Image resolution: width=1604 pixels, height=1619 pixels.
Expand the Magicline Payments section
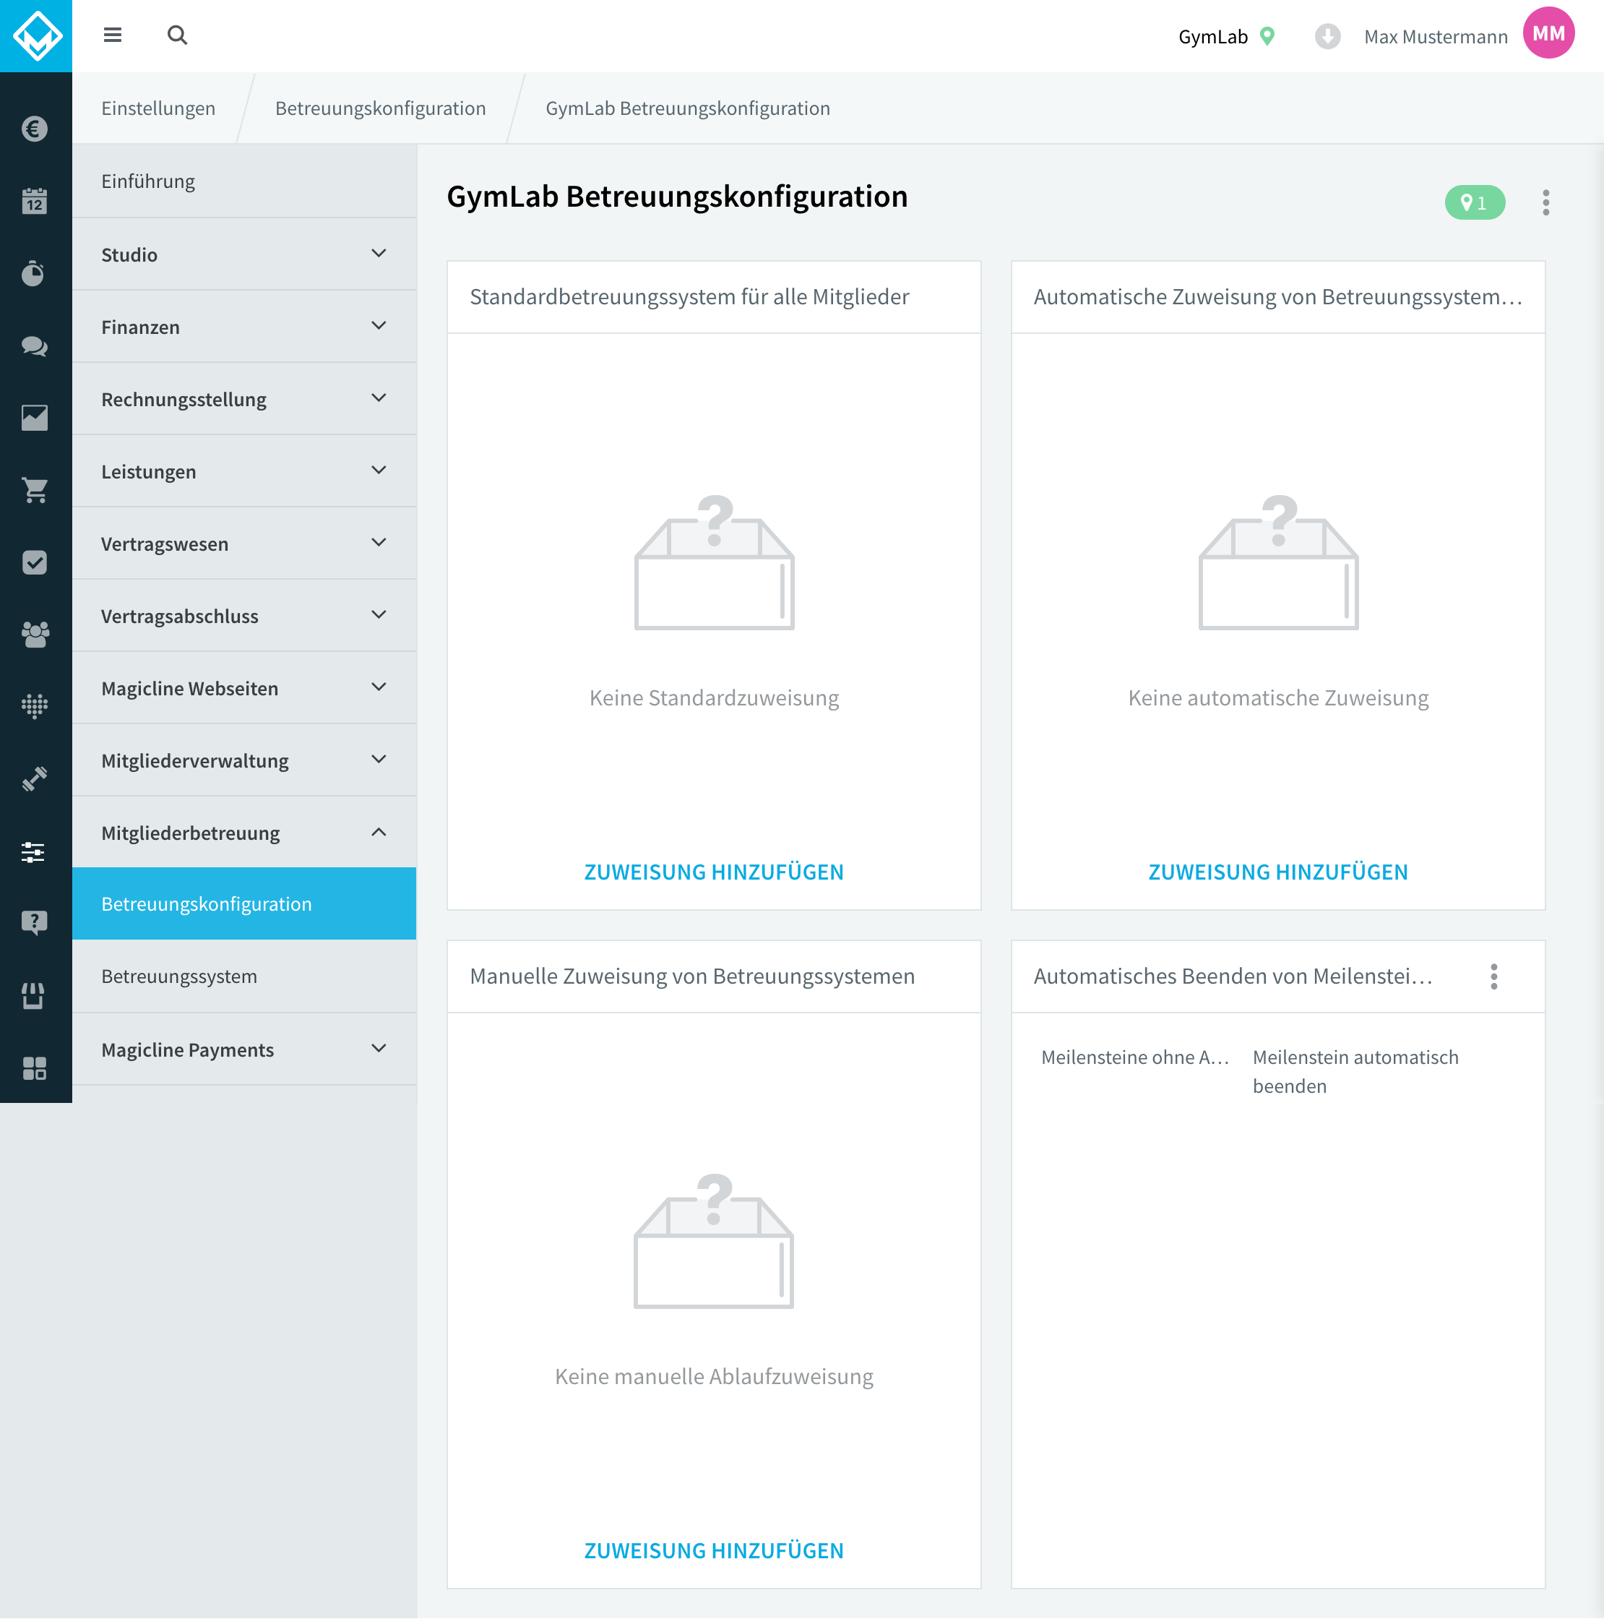pos(243,1049)
